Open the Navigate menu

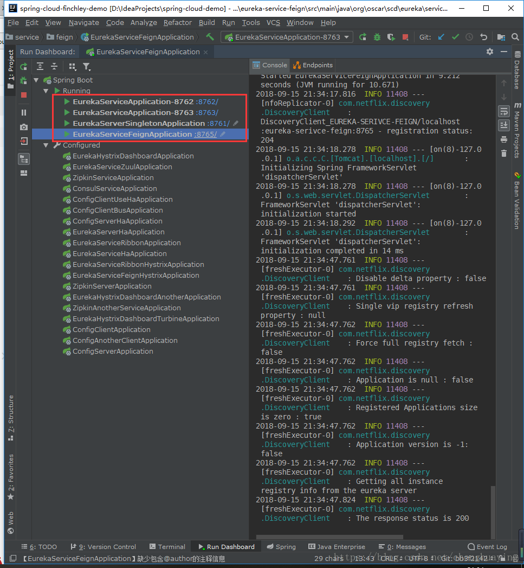(x=84, y=22)
